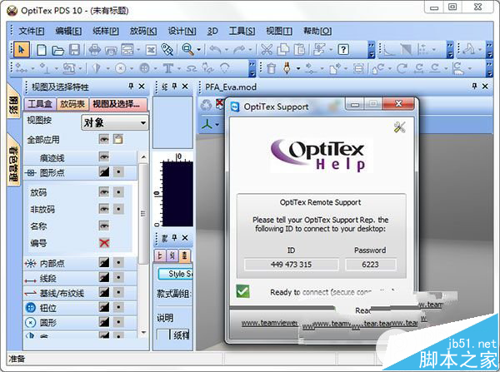Expand the Text tool dropdown arrow
500x372 pixels.
(x=179, y=68)
